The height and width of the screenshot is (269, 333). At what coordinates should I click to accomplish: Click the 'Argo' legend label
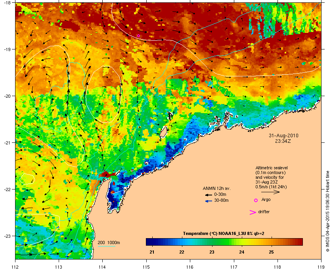coord(266,200)
